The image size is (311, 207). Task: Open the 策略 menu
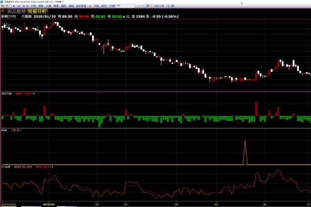pyautogui.click(x=41, y=6)
